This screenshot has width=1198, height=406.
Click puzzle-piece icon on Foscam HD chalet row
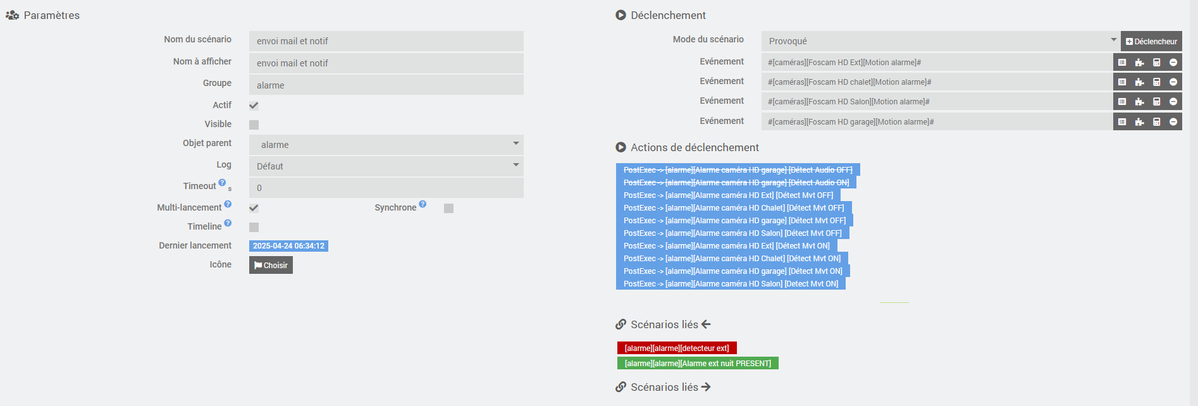click(x=1139, y=82)
